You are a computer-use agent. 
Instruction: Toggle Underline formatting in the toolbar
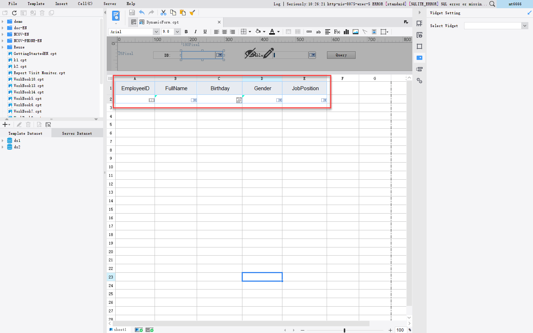205,32
